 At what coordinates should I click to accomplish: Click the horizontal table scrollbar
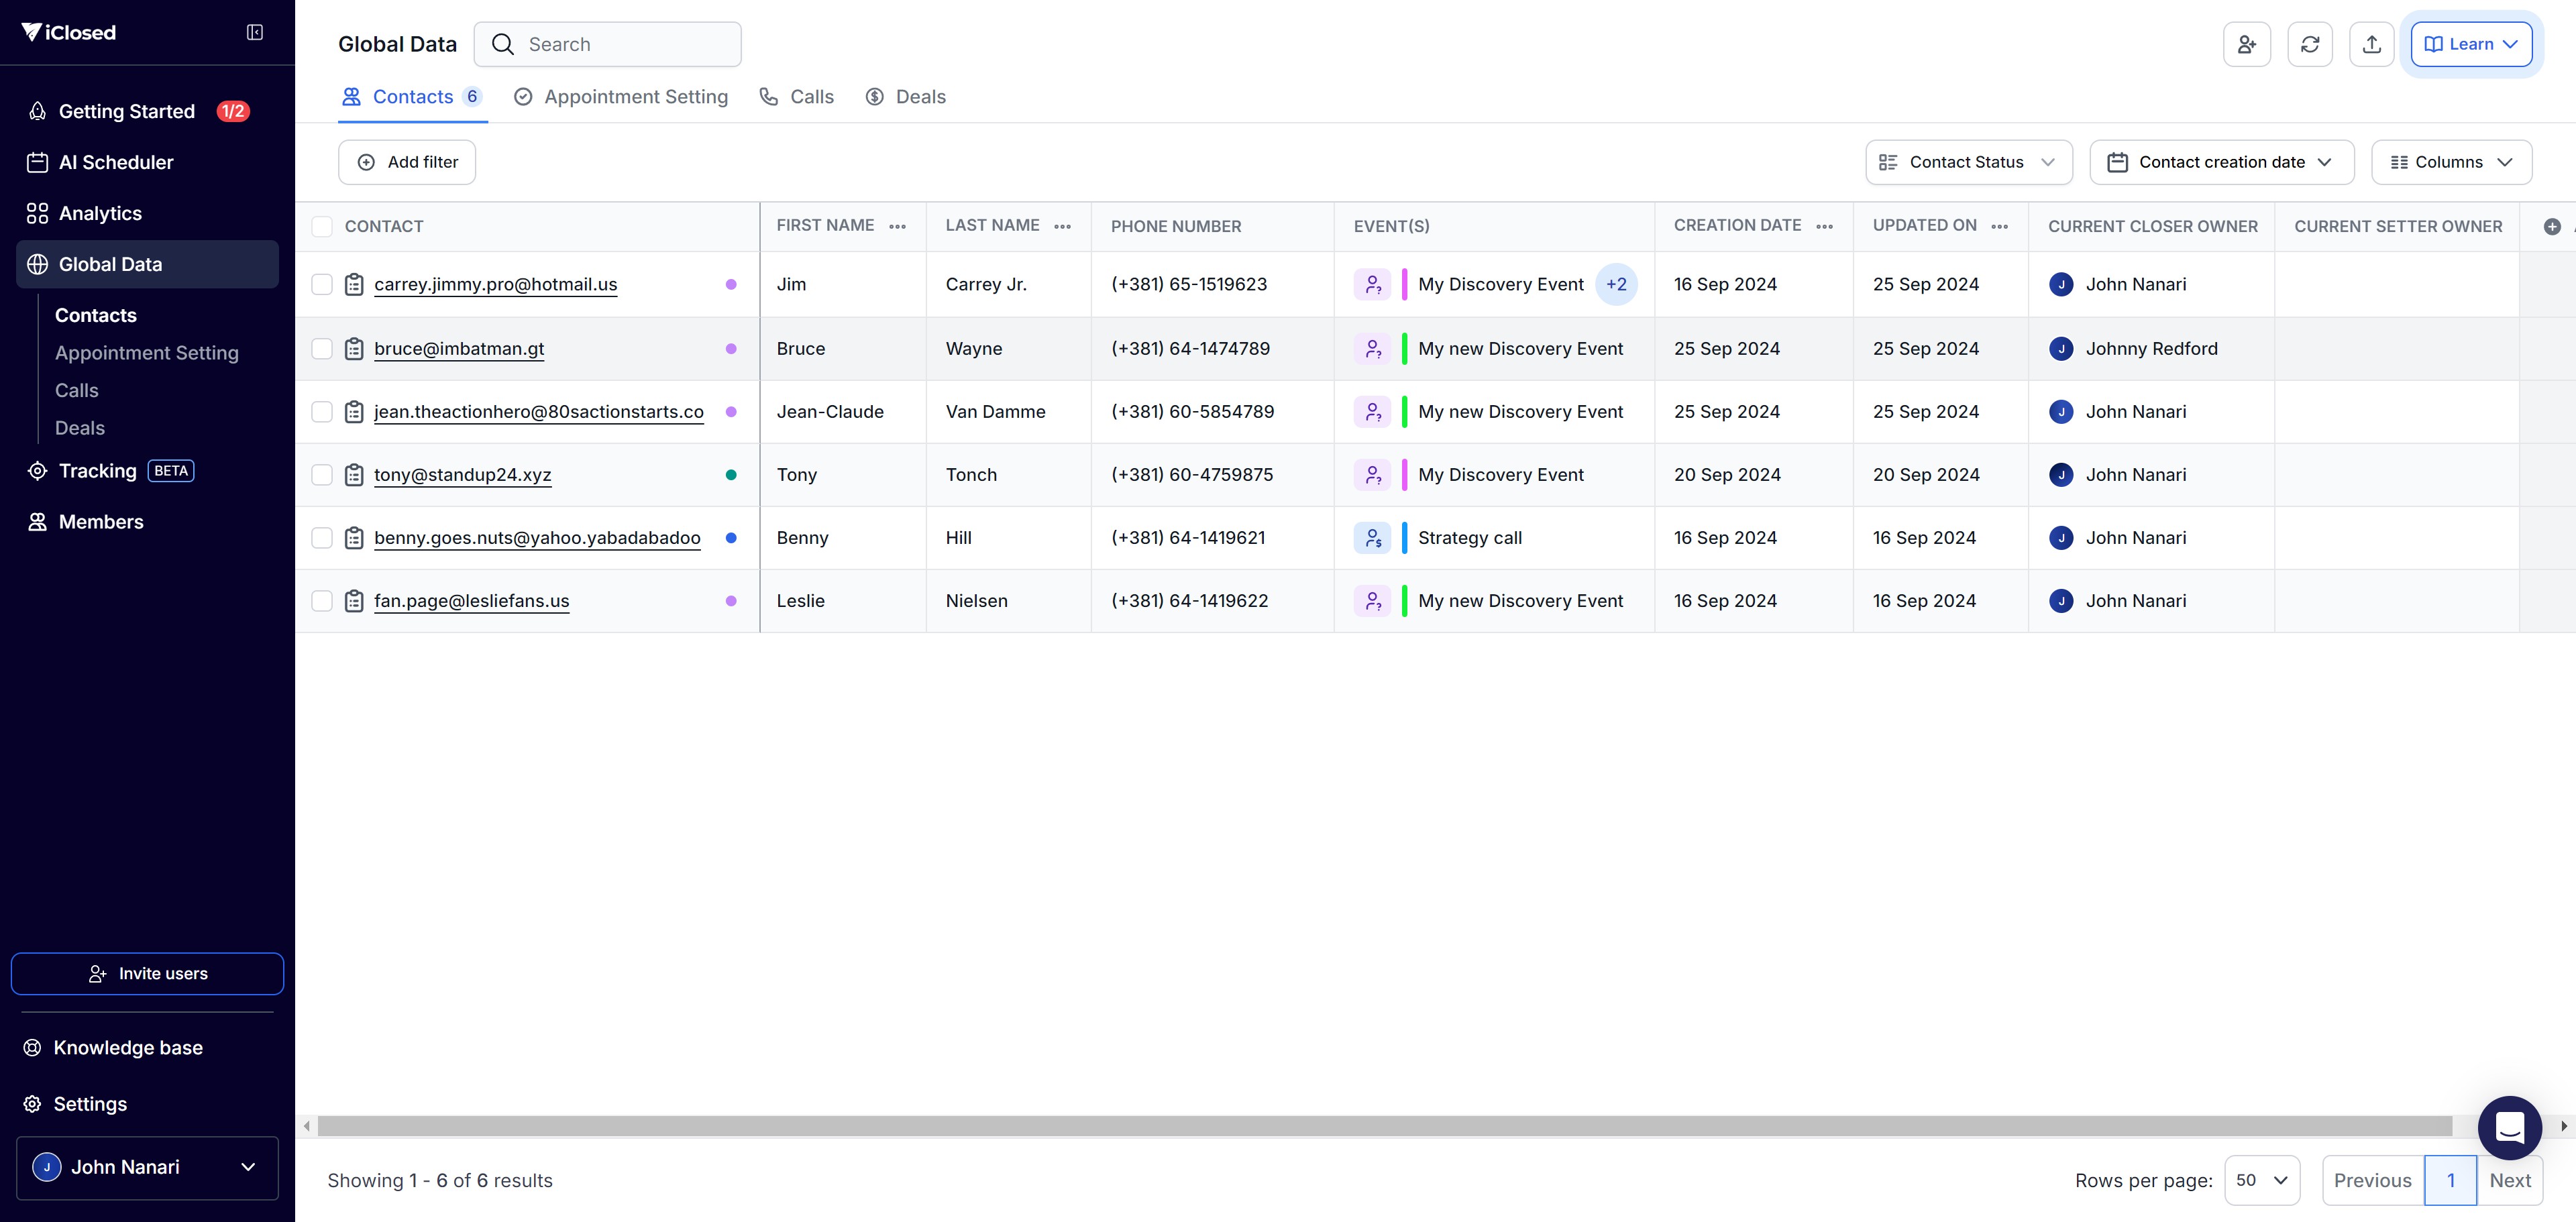pos(1384,1126)
